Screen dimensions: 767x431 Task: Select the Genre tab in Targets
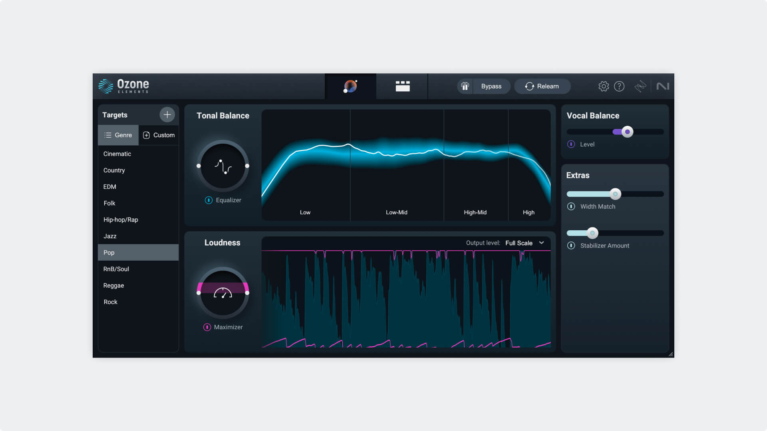point(118,135)
